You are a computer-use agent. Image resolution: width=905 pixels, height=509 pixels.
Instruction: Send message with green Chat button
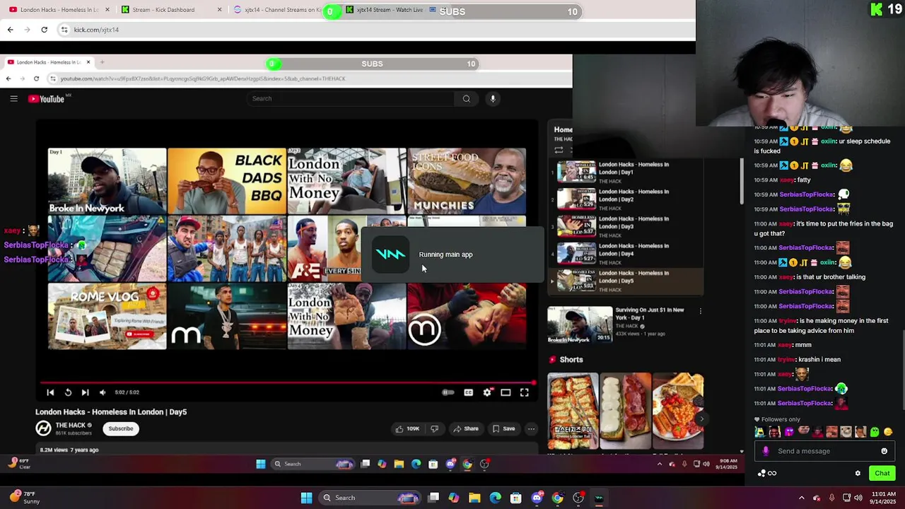(x=882, y=474)
